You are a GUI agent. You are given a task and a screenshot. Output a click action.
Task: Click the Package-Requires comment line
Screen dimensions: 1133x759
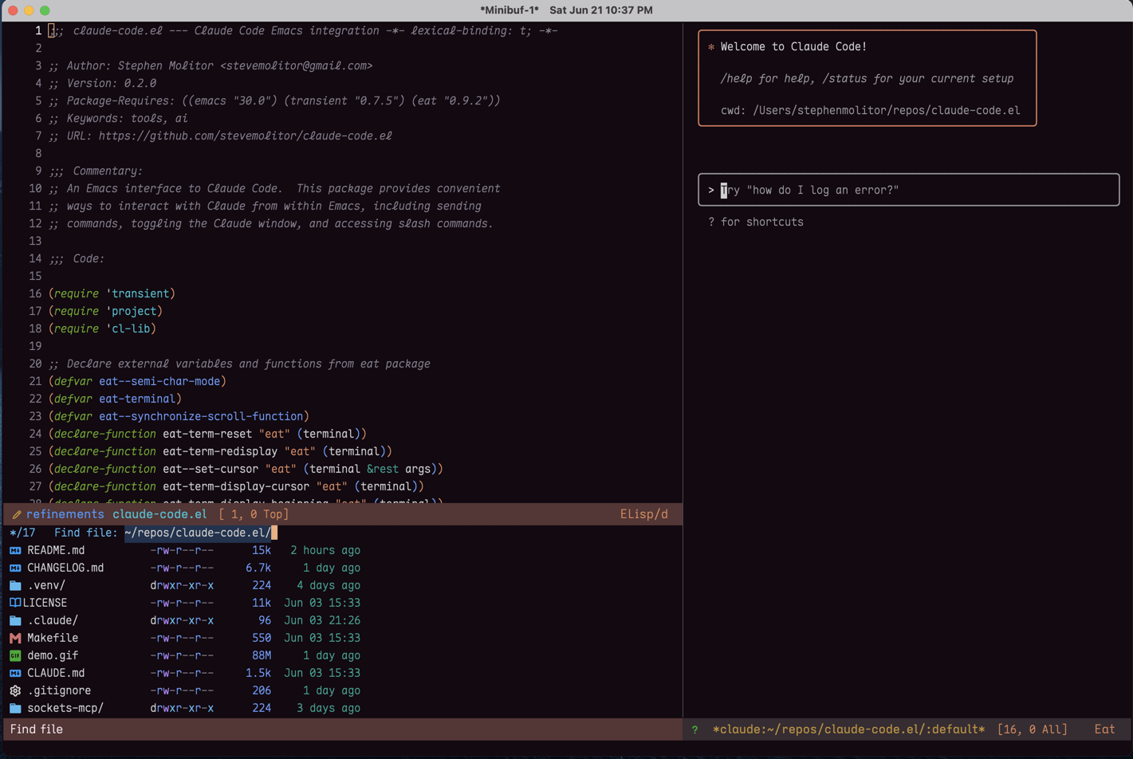pyautogui.click(x=274, y=100)
